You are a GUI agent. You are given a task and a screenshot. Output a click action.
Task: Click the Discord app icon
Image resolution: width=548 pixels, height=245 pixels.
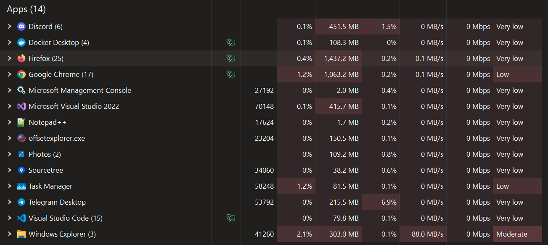coord(21,26)
